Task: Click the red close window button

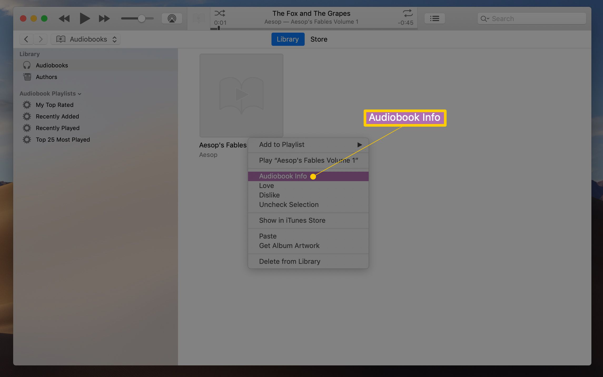Action: [x=23, y=19]
